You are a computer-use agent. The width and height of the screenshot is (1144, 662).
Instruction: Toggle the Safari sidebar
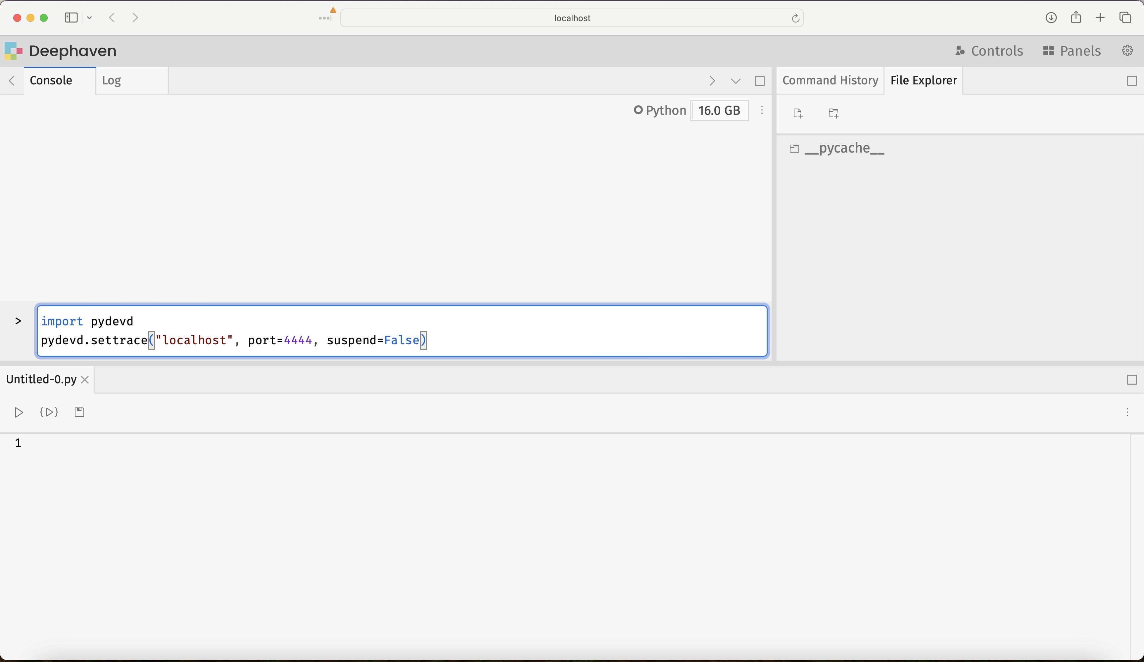coord(71,18)
